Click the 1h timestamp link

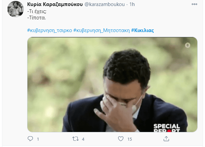[x=132, y=4]
